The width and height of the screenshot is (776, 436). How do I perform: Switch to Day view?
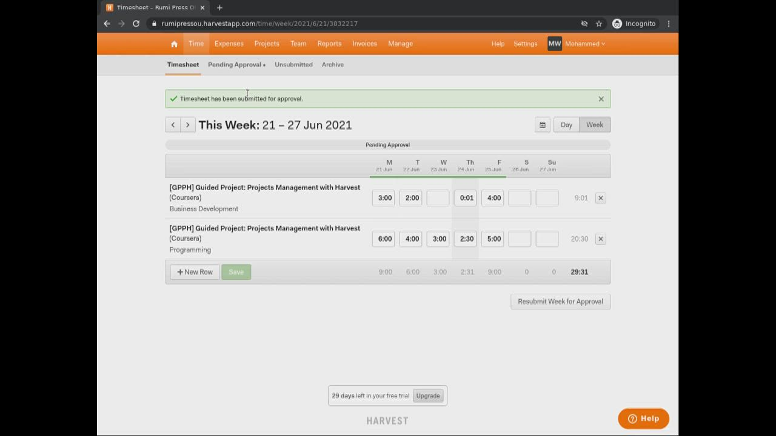pyautogui.click(x=566, y=125)
